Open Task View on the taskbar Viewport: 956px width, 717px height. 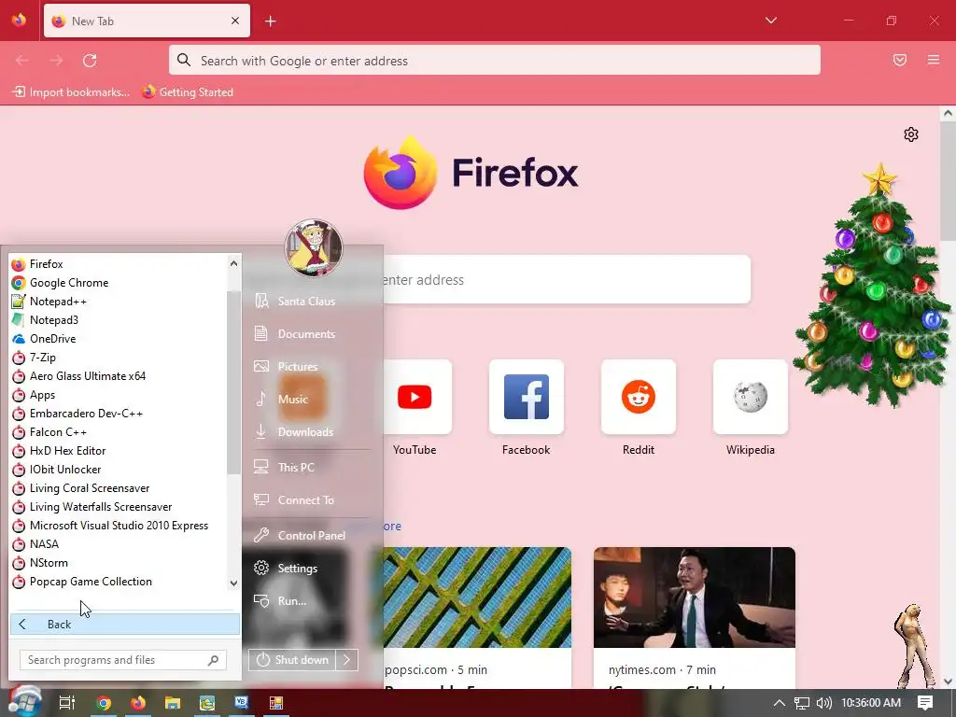(66, 703)
